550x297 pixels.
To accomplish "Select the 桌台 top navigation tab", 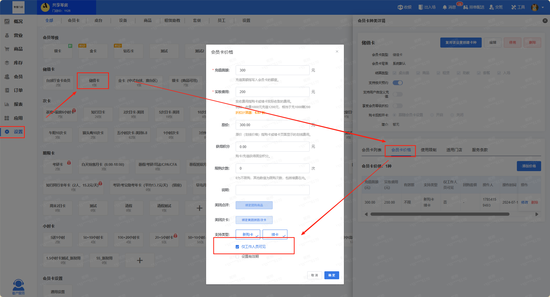I will (98, 20).
